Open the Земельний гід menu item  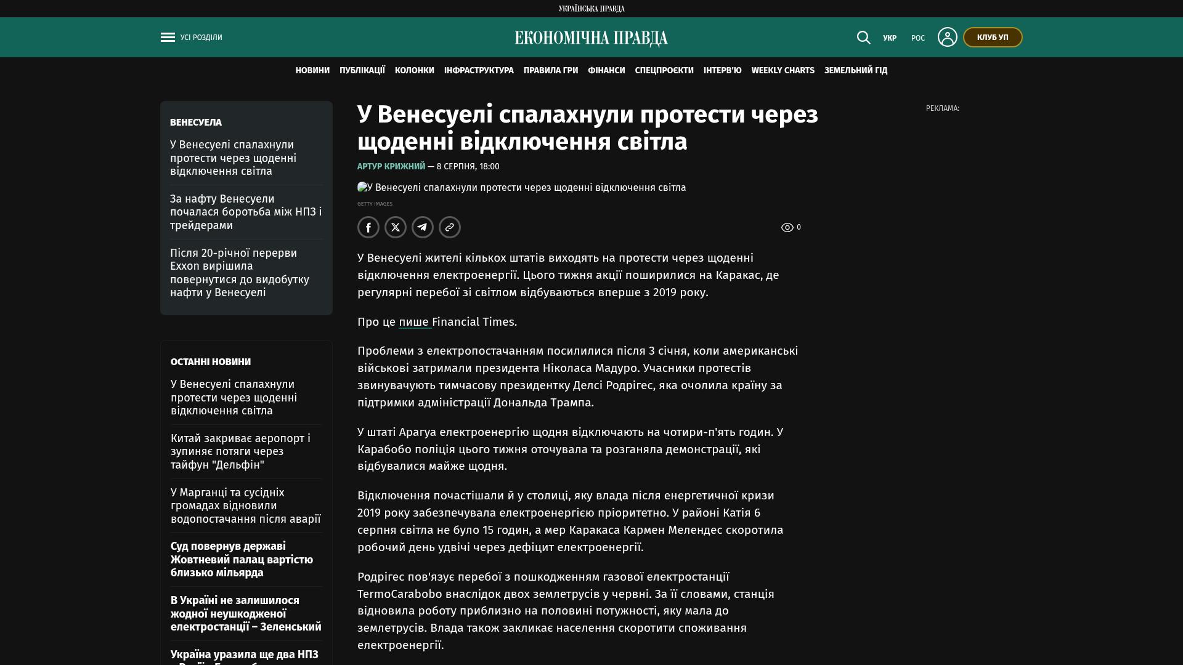[x=856, y=71]
